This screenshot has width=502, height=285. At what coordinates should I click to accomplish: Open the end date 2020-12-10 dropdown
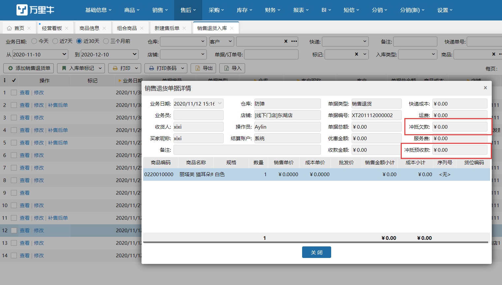[x=135, y=54]
